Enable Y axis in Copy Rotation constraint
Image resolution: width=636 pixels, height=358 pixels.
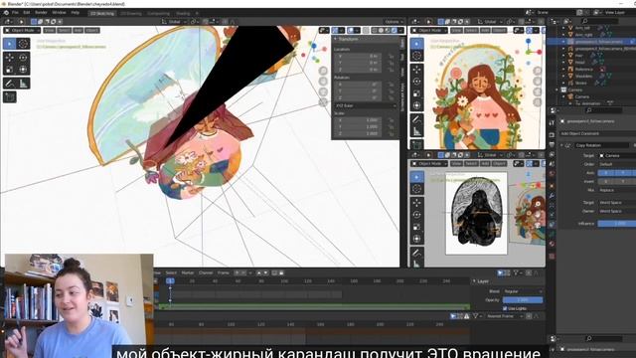[x=623, y=173]
